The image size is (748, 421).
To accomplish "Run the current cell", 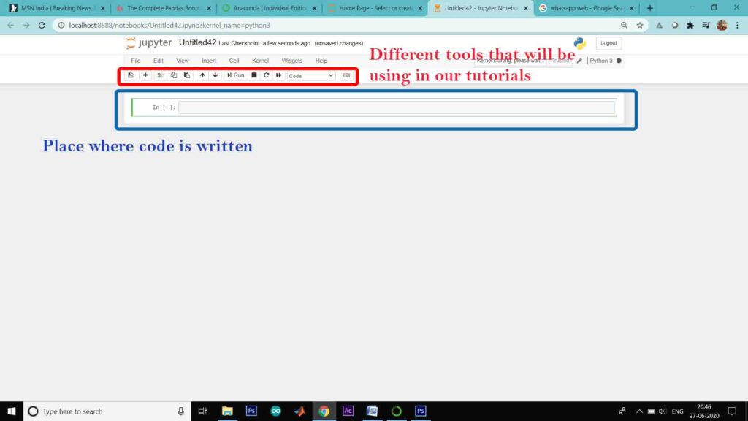I will [236, 75].
